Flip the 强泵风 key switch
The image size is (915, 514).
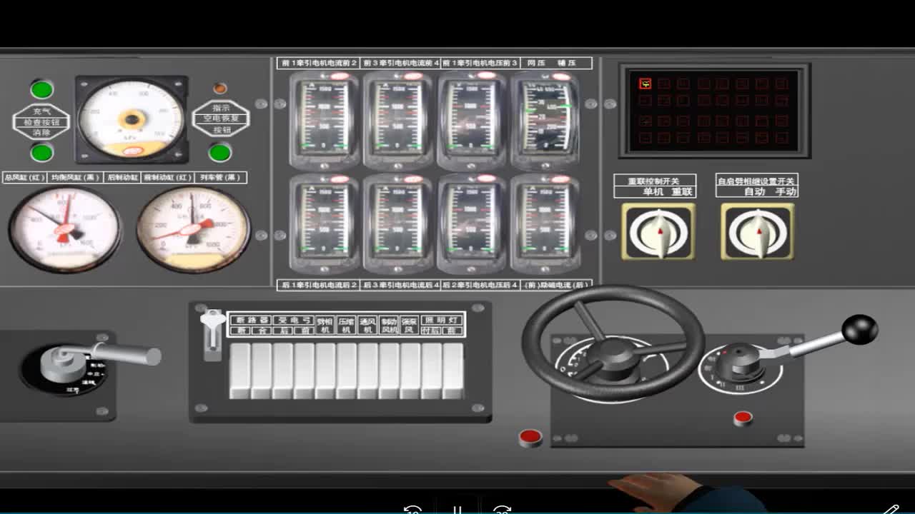coord(410,371)
